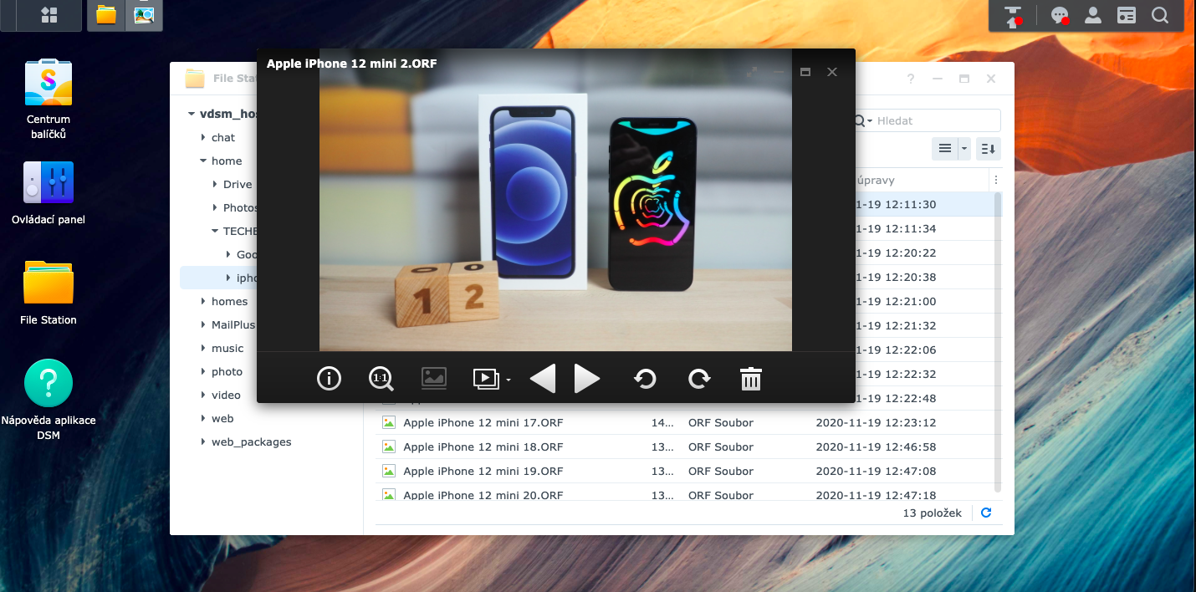The image size is (1196, 592).
Task: Click ORF Soubor type in 18.ORF row
Action: 721,447
